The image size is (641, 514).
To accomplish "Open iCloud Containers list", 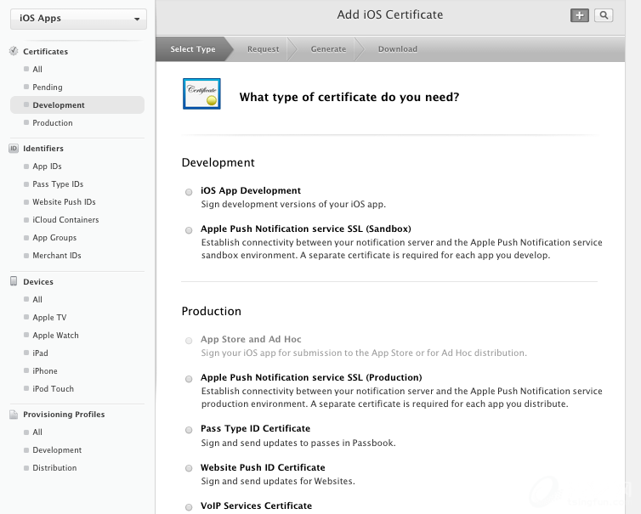I will [x=65, y=220].
